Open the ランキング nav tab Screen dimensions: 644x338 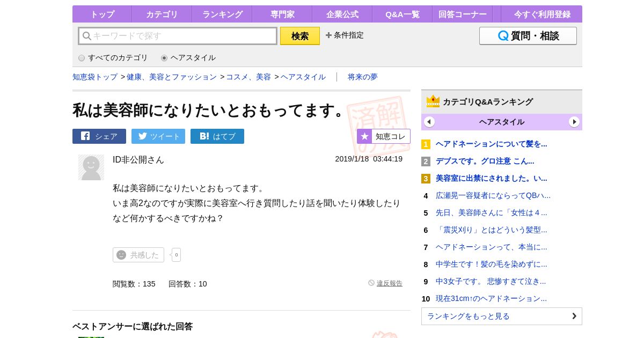coord(222,14)
